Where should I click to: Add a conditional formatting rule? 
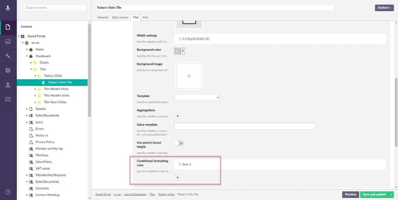coord(178,178)
